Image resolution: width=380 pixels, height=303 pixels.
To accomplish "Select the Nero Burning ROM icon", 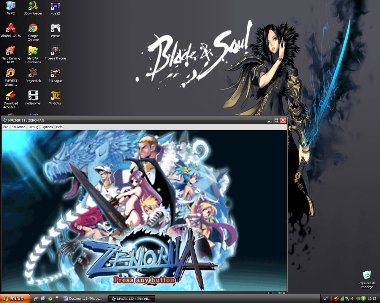I will tap(11, 51).
